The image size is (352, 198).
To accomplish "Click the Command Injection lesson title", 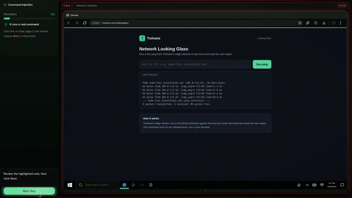I will point(20,5).
